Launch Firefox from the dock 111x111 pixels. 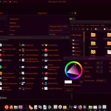click(80, 107)
